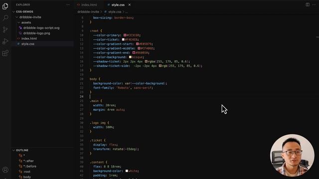Open Run and Debug view
This screenshot has height=179, width=319.
(5, 41)
